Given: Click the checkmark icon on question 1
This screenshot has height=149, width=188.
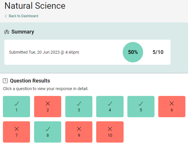Looking at the screenshot, I should pyautogui.click(x=16, y=104).
